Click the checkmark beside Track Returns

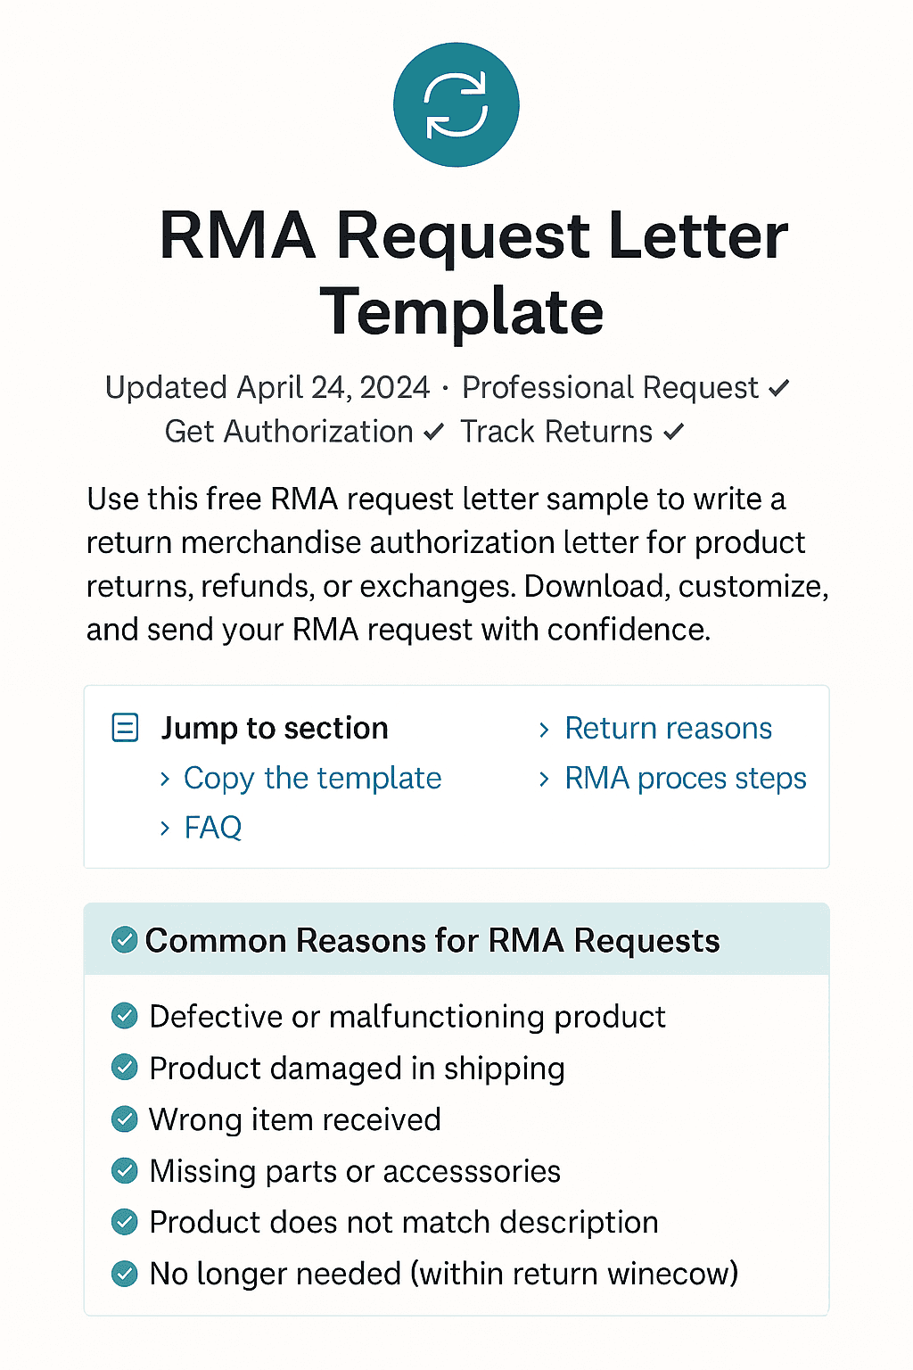675,432
